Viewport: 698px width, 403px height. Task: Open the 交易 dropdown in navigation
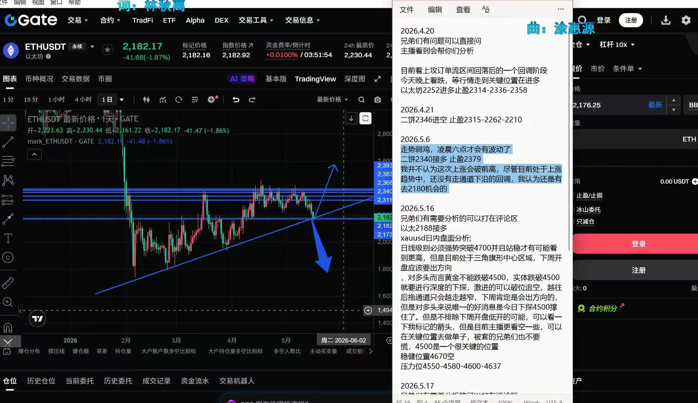78,20
